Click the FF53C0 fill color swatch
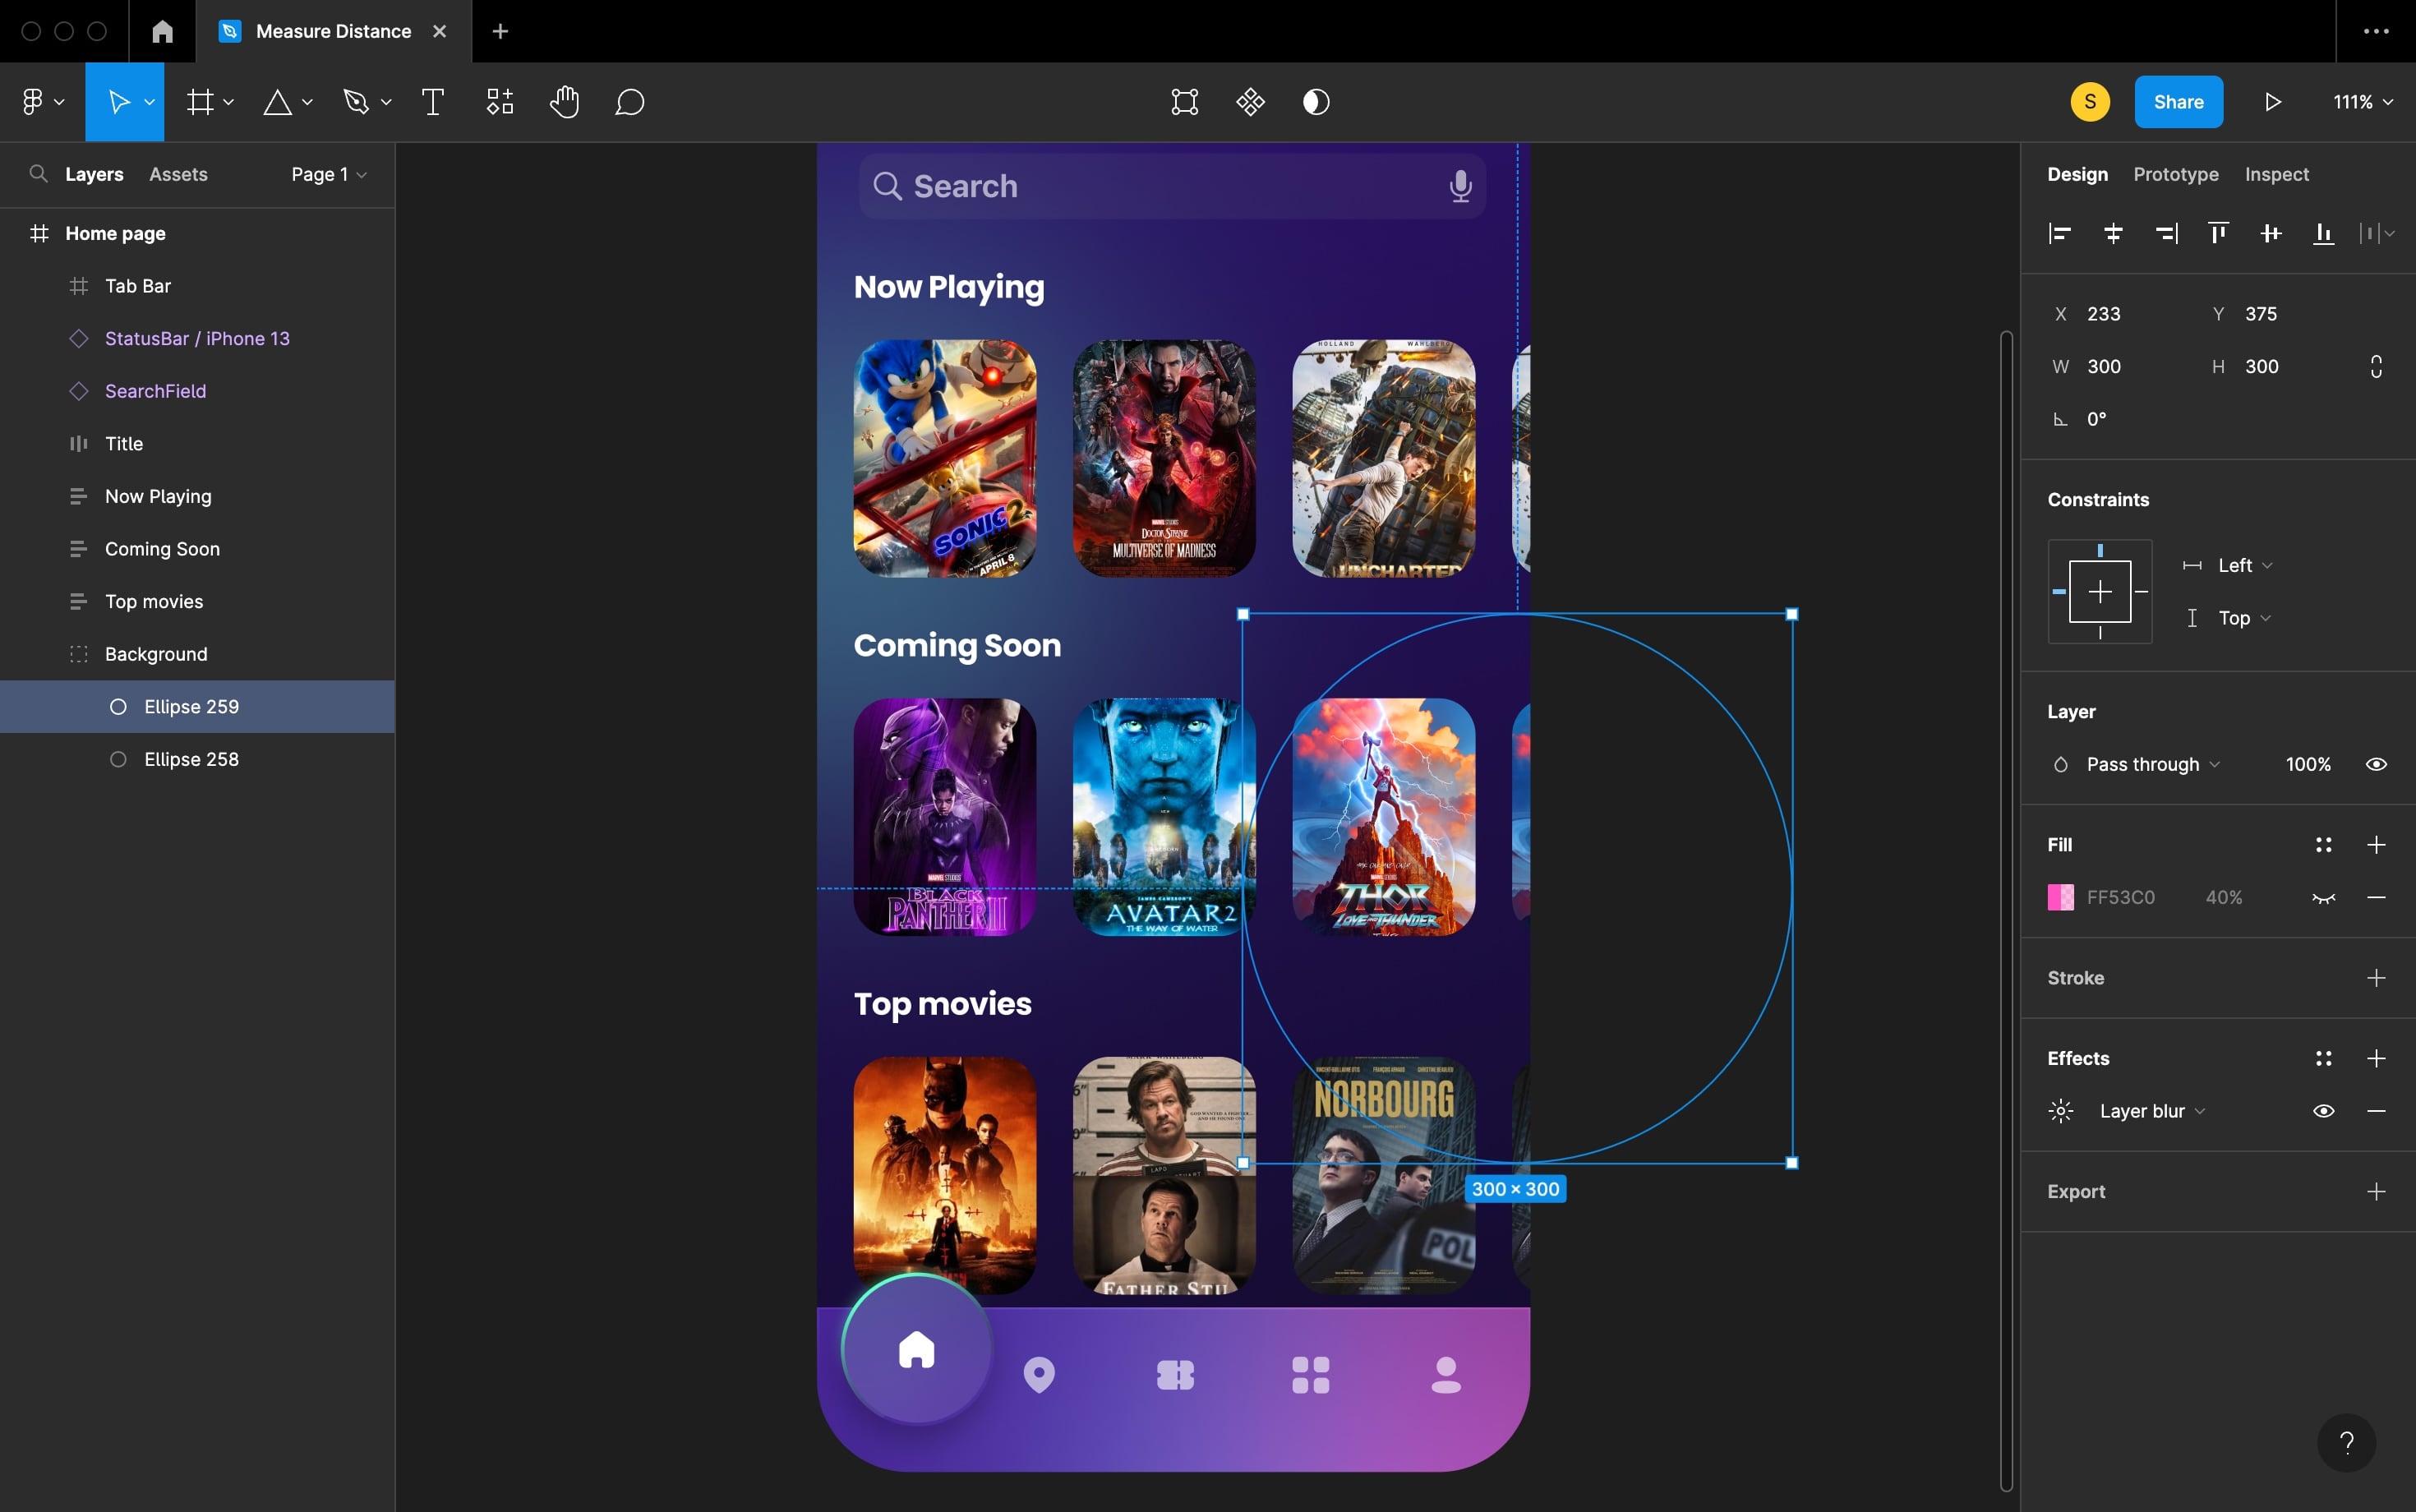The height and width of the screenshot is (1512, 2416). tap(2060, 898)
